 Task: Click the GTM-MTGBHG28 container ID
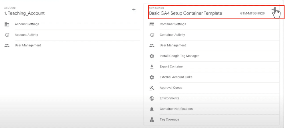[253, 13]
